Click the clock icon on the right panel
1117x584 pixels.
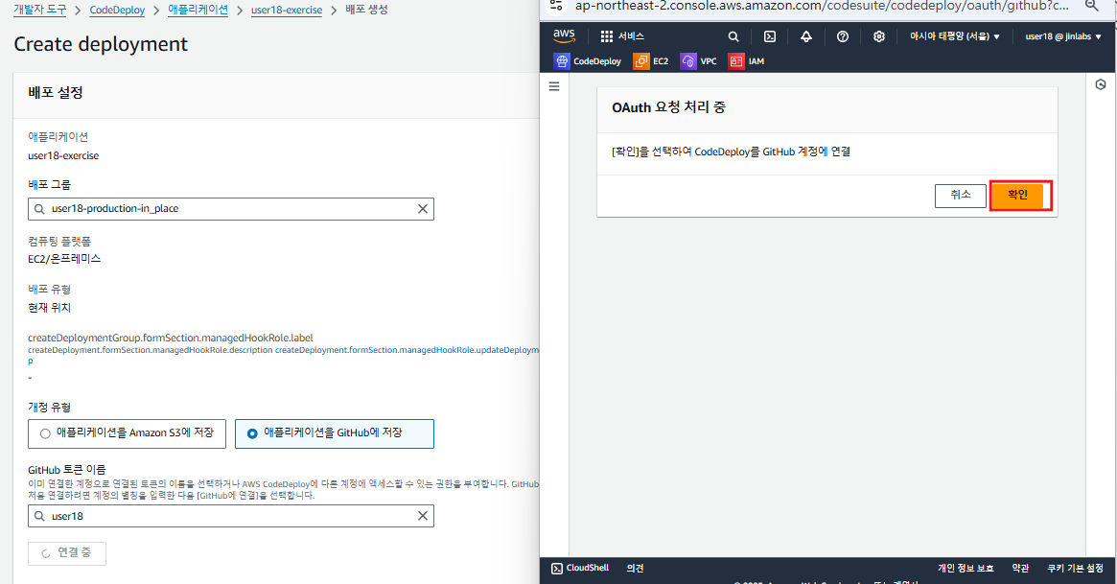(1101, 84)
